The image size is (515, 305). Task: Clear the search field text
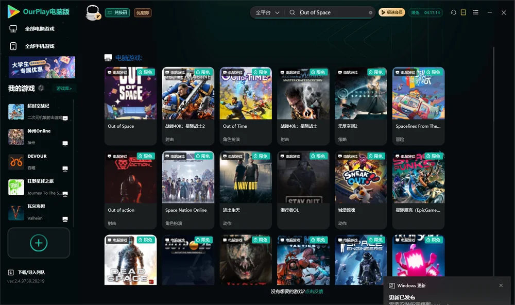(370, 12)
